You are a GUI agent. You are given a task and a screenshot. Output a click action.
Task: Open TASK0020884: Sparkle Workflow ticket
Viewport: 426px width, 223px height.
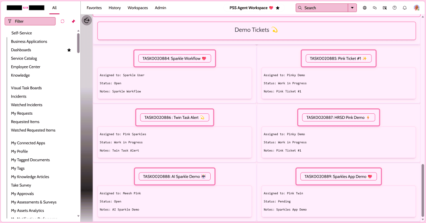pos(174,59)
